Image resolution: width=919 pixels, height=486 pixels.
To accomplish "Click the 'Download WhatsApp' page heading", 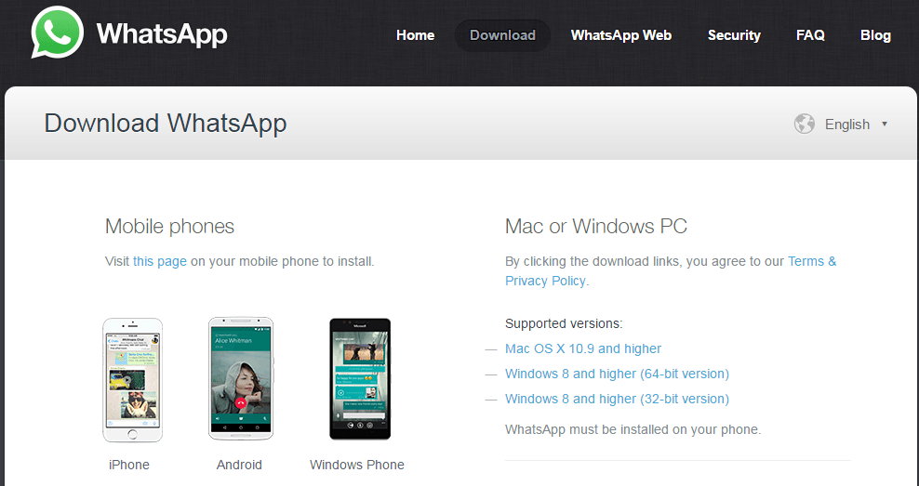I will click(x=166, y=124).
